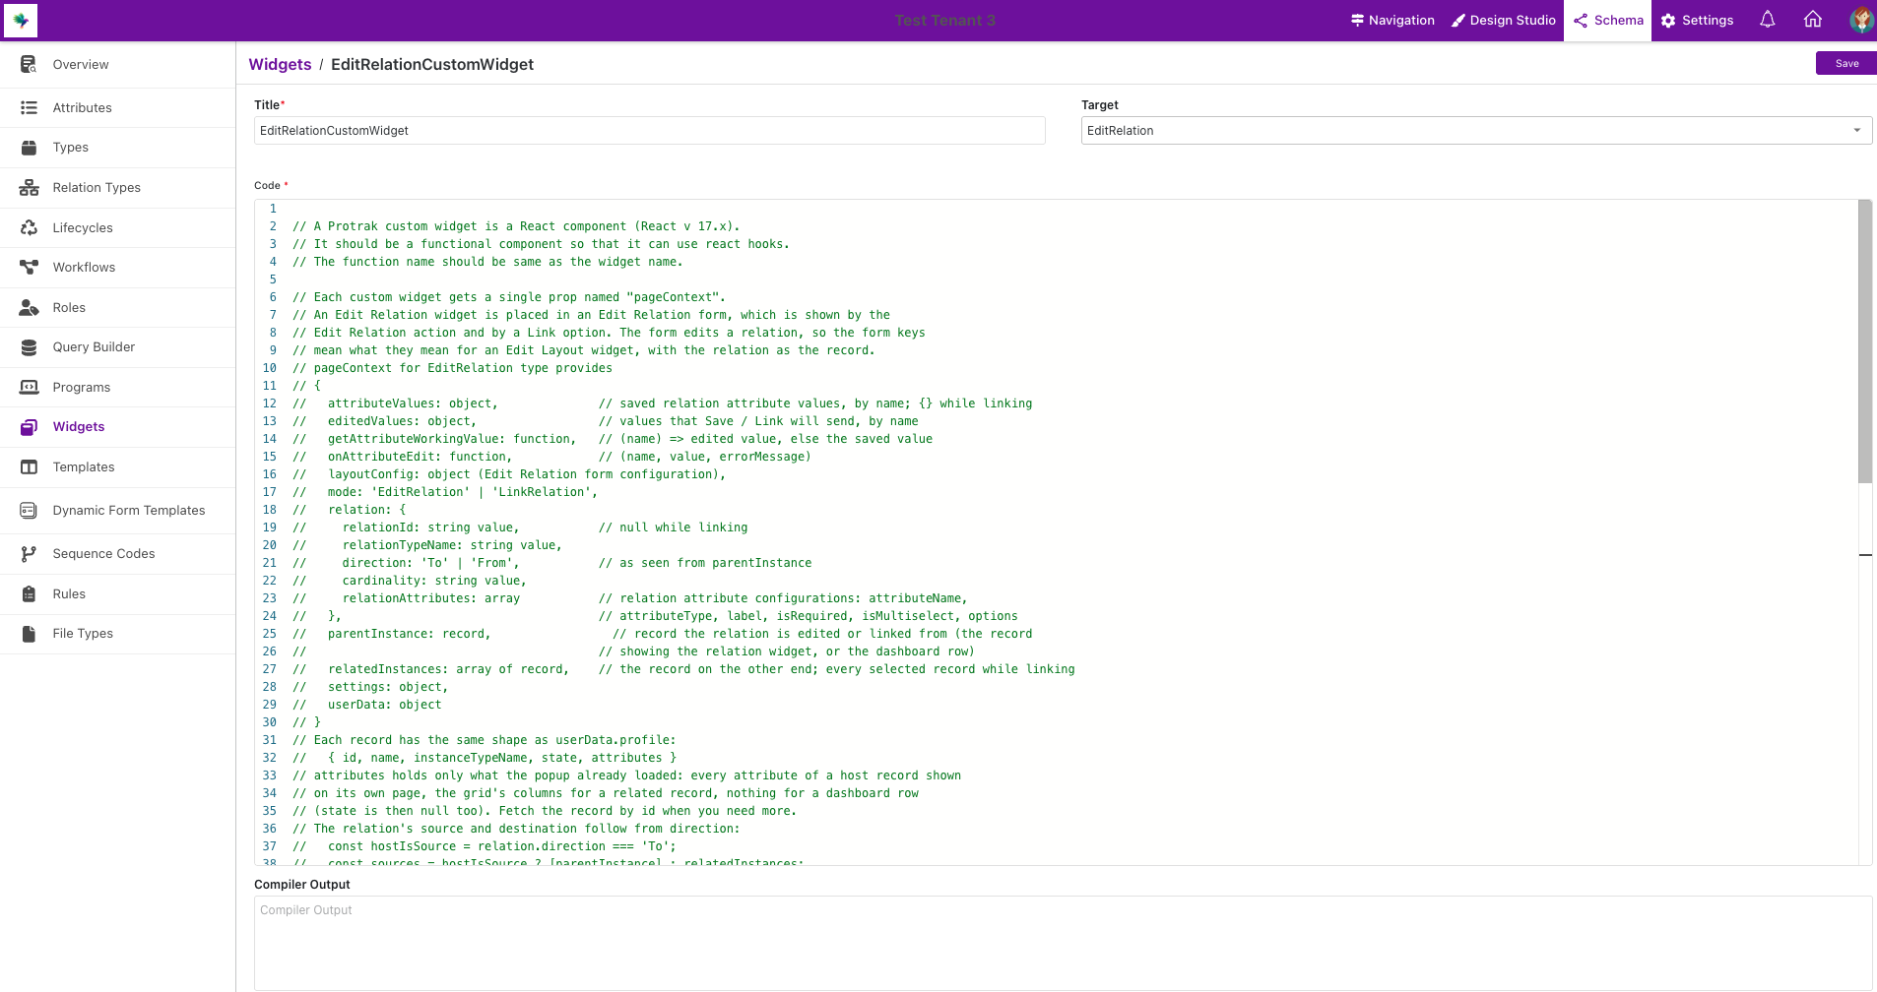Screen dimensions: 1877x992
Task: Click the Sequence Codes branch icon
Action: click(x=29, y=554)
